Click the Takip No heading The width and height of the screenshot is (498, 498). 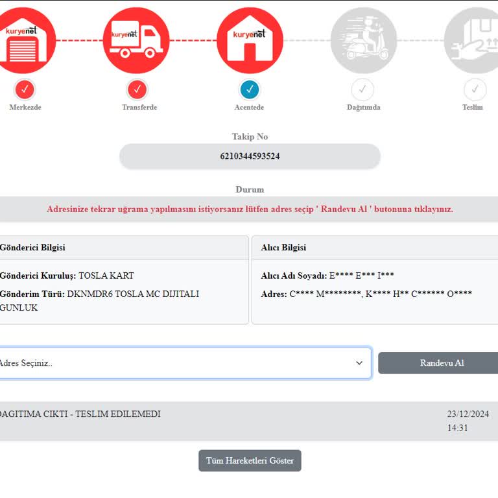coord(250,137)
